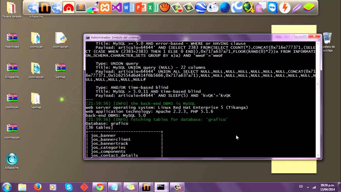Click the ES language indicator
Image resolution: width=341 pixels, height=192 pixels.
coord(301,187)
